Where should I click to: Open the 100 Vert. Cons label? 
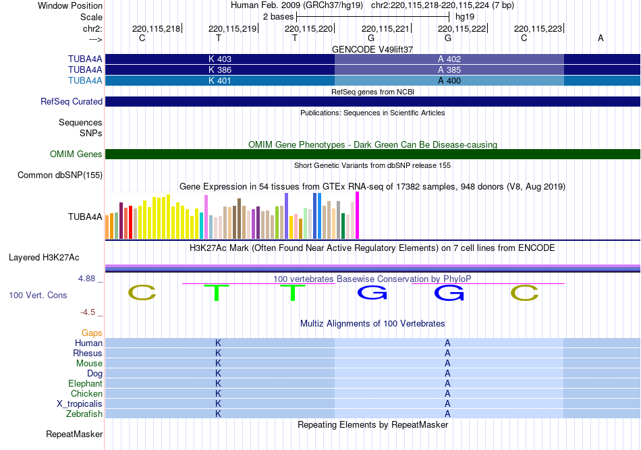pos(38,295)
